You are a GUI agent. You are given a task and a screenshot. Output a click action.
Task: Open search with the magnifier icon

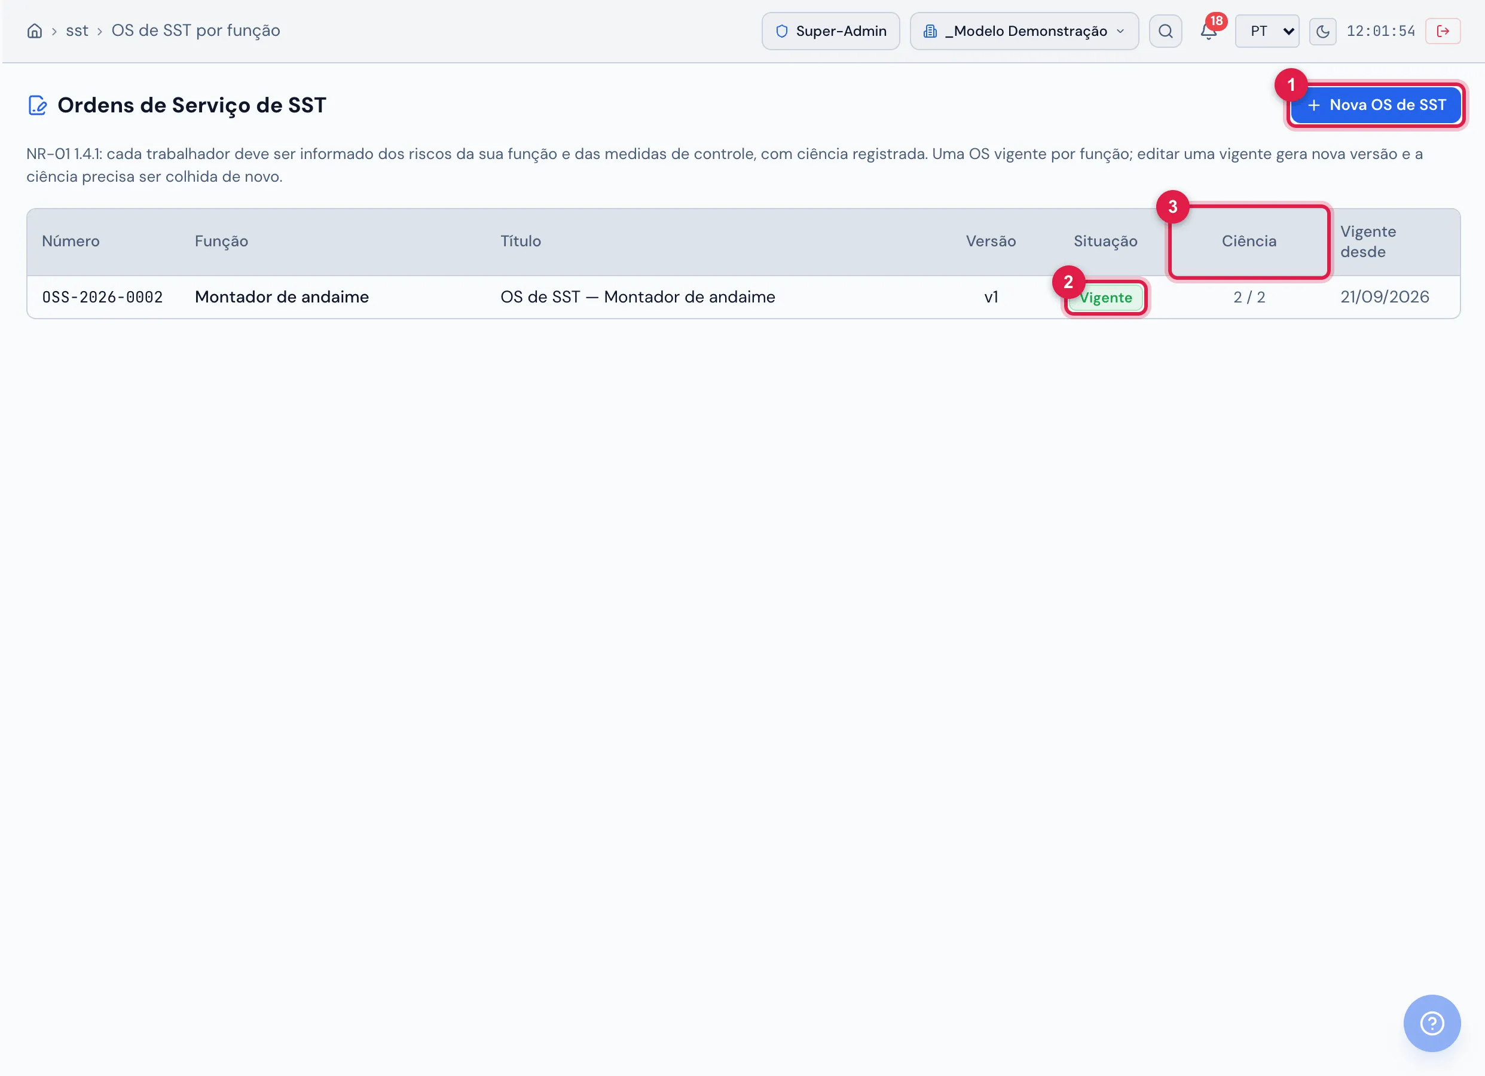1165,30
